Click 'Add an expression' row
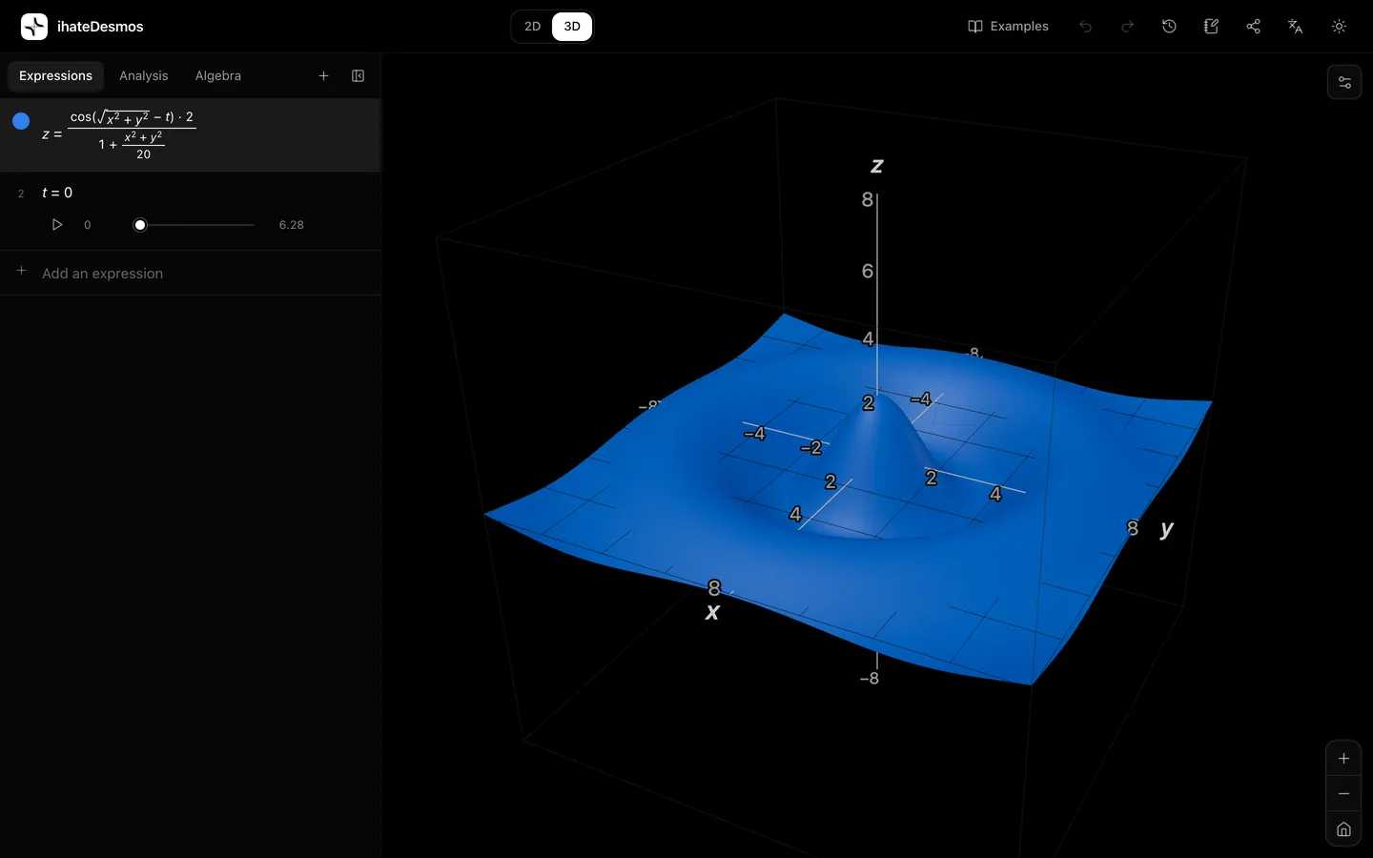This screenshot has width=1373, height=858. 191,273
